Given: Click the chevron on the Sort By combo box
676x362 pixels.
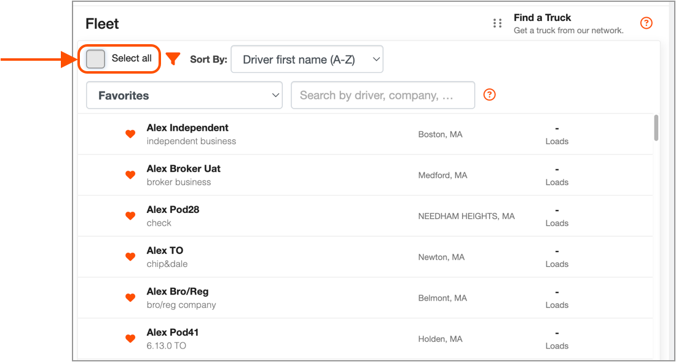Looking at the screenshot, I should 376,60.
